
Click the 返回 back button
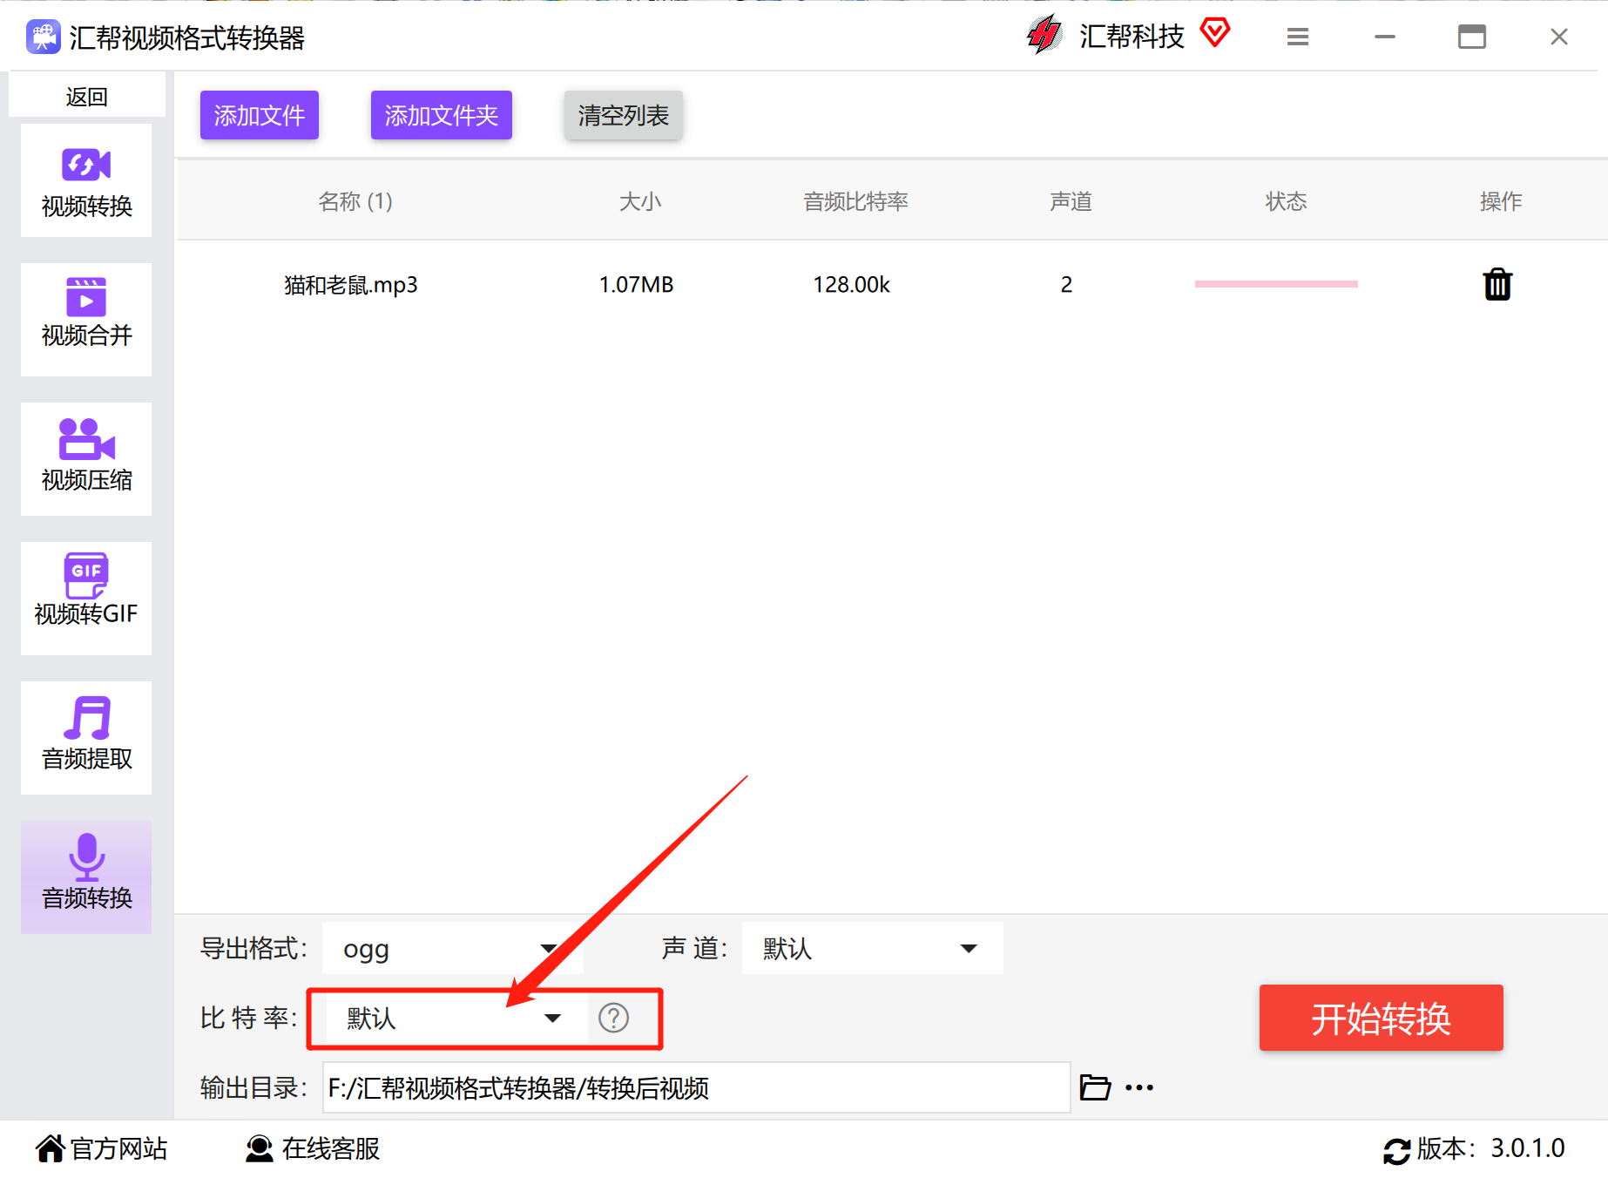(86, 96)
